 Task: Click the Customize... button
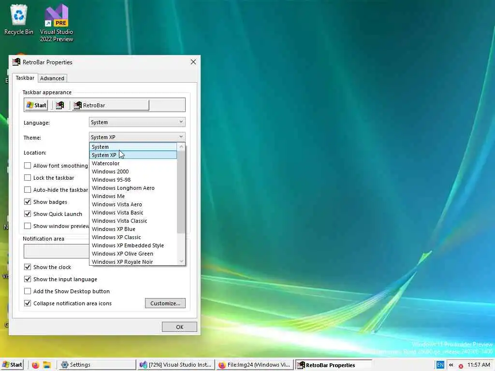[x=165, y=303]
